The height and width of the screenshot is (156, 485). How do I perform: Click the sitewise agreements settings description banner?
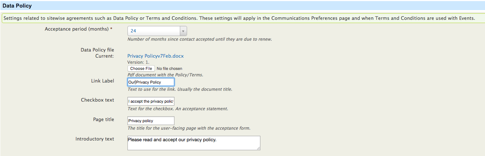pyautogui.click(x=242, y=18)
